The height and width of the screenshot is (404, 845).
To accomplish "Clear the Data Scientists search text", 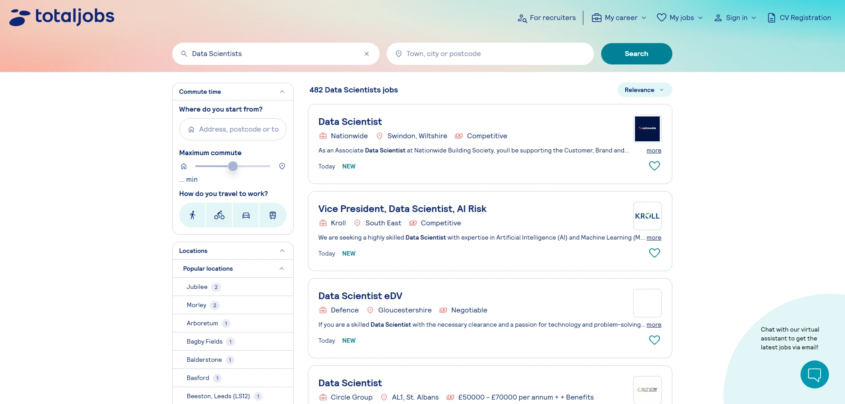I will (367, 54).
